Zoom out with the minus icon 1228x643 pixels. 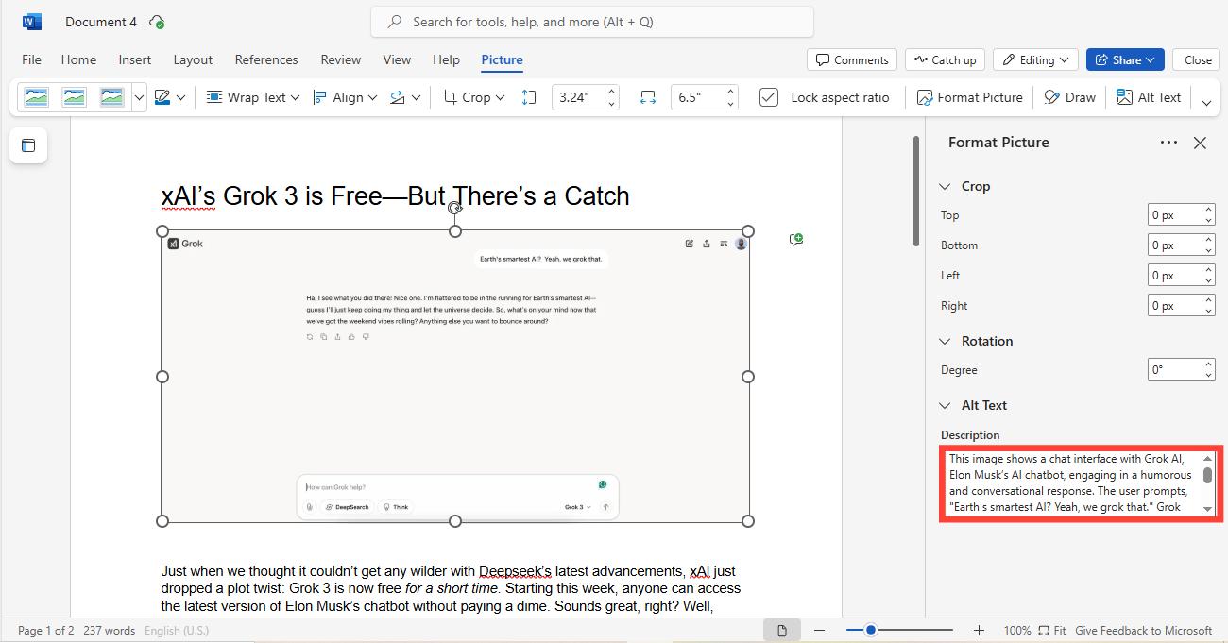click(819, 631)
